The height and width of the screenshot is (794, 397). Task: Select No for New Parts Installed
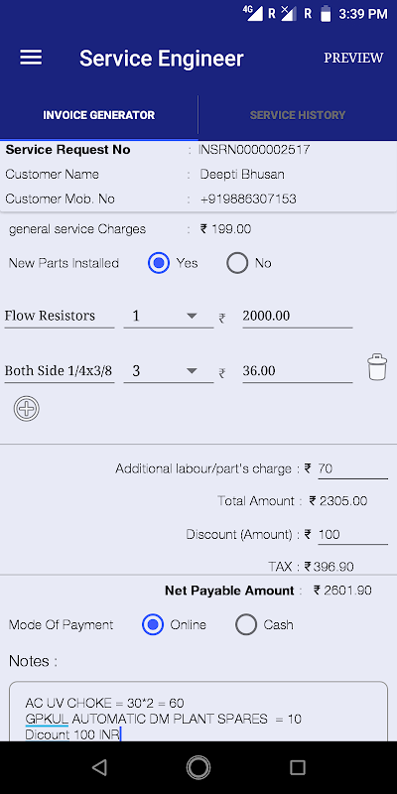click(237, 263)
